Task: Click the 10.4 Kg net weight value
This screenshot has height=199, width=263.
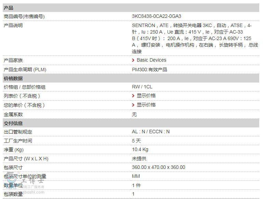Action: pos(140,150)
